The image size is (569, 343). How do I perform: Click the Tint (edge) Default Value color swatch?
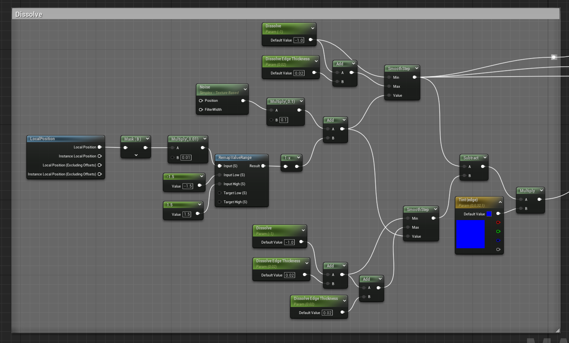tap(489, 214)
